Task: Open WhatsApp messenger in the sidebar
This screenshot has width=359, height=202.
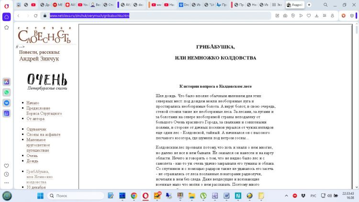Action: tap(6, 92)
